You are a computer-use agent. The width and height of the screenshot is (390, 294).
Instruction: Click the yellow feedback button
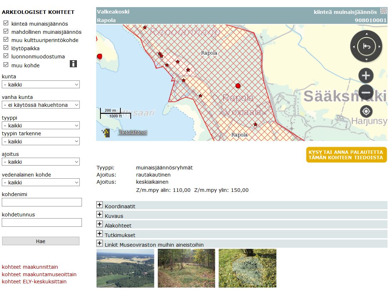(346, 155)
